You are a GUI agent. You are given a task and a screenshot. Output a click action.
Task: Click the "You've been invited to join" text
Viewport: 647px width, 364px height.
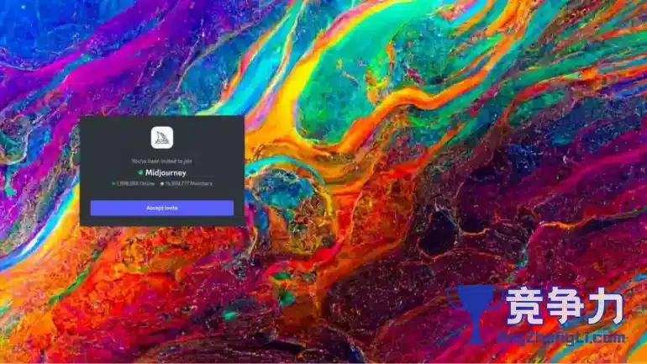[x=161, y=160]
